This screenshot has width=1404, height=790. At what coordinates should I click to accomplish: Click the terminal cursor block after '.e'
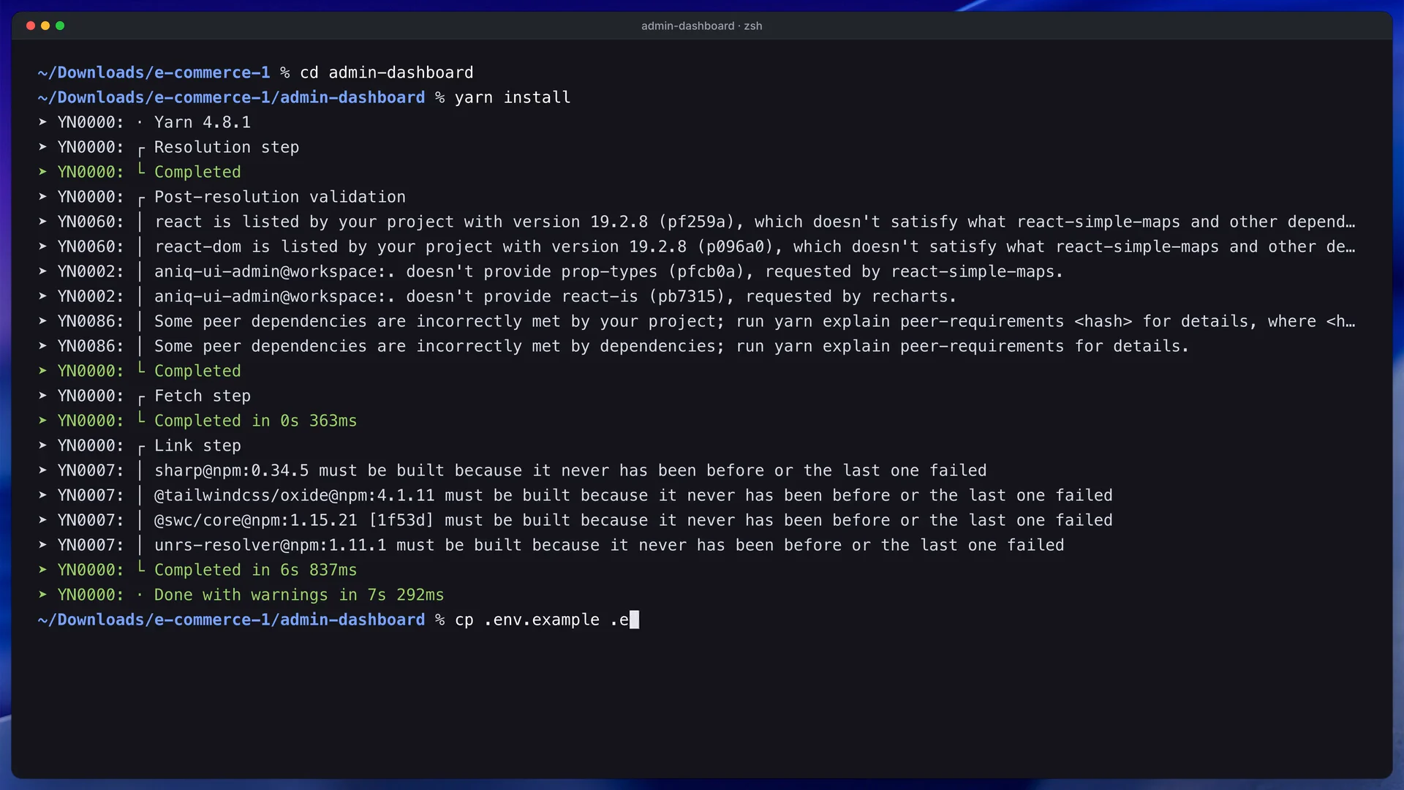(634, 620)
